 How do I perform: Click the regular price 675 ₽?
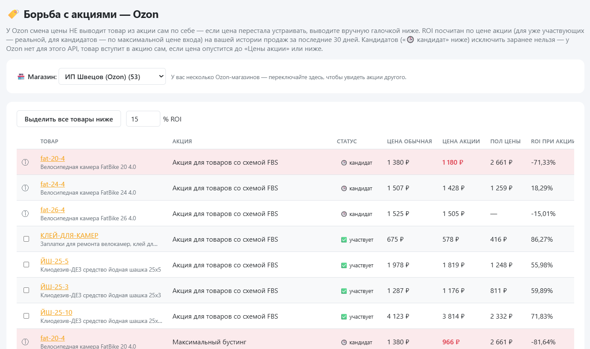click(x=395, y=240)
